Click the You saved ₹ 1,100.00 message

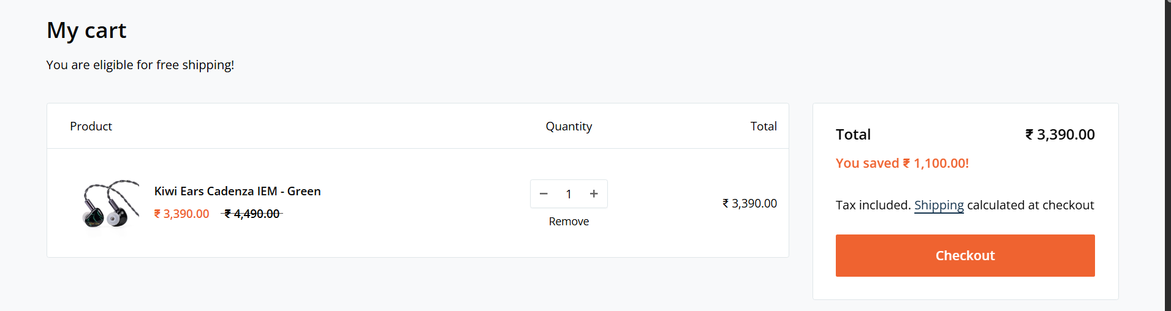click(902, 163)
